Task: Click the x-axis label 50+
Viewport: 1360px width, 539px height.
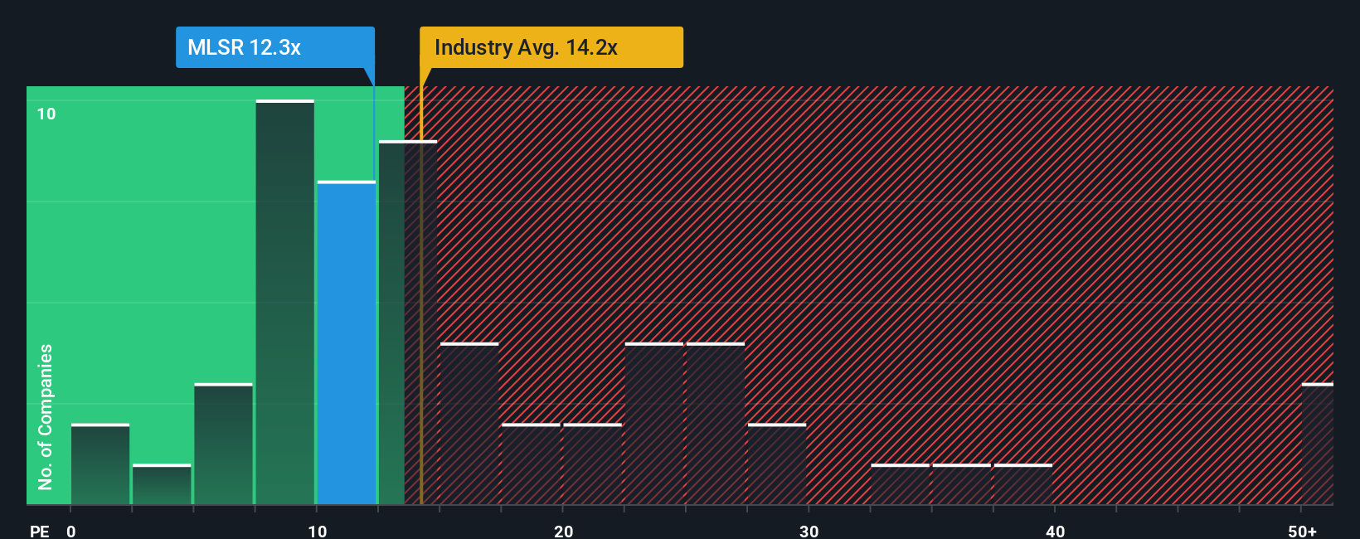Action: 1303,531
